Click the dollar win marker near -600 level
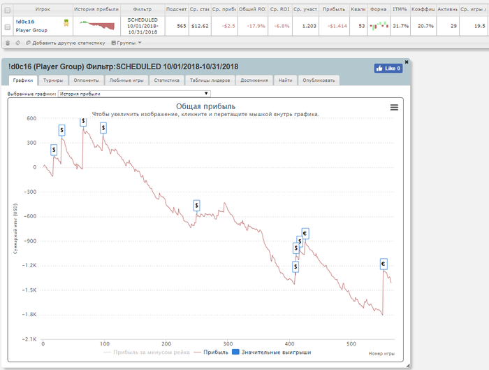Image resolution: width=489 pixels, height=370 pixels. pyautogui.click(x=196, y=206)
